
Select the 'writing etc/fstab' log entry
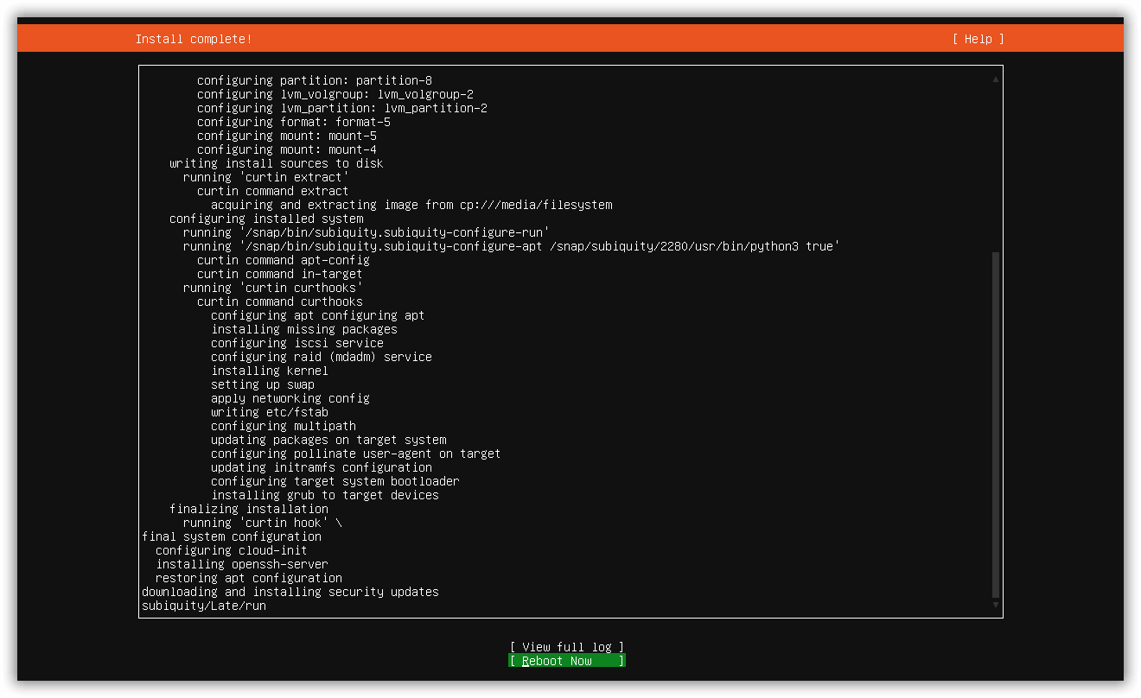(270, 412)
